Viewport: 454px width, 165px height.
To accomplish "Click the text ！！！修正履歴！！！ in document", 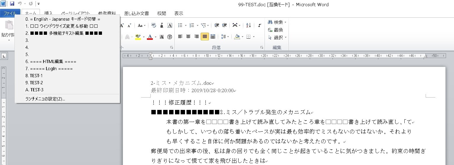I will (x=179, y=103).
